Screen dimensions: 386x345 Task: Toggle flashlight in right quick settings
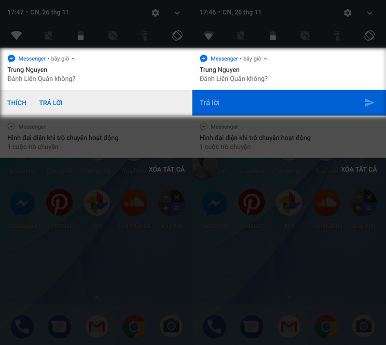click(337, 36)
